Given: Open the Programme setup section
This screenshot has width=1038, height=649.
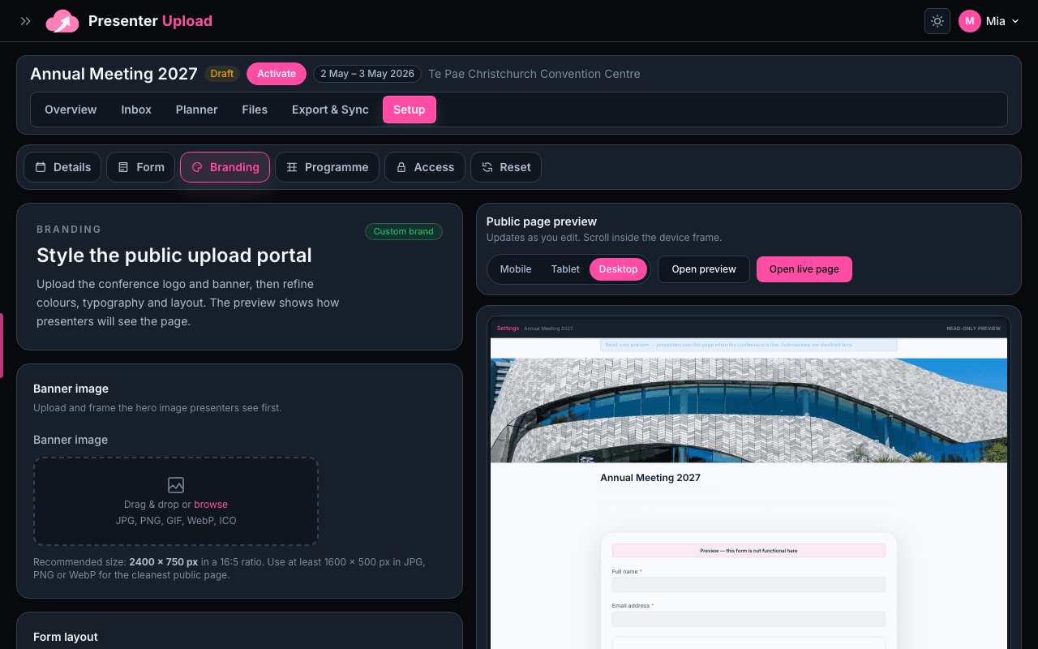Looking at the screenshot, I should click(327, 167).
